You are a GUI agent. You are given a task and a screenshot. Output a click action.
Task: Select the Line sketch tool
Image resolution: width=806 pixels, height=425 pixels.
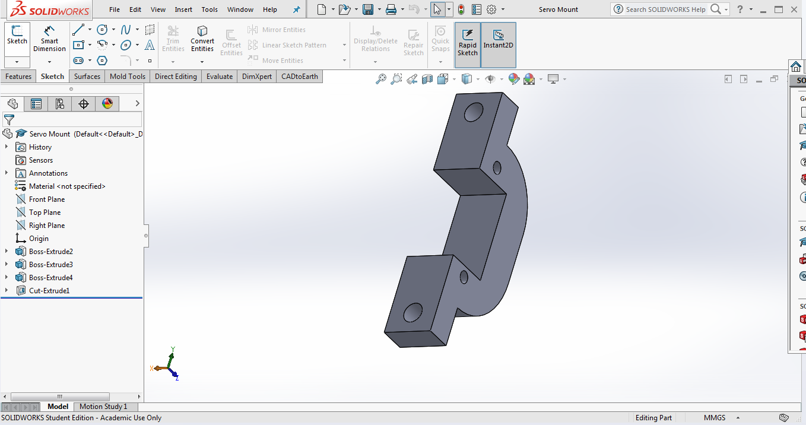coord(78,30)
